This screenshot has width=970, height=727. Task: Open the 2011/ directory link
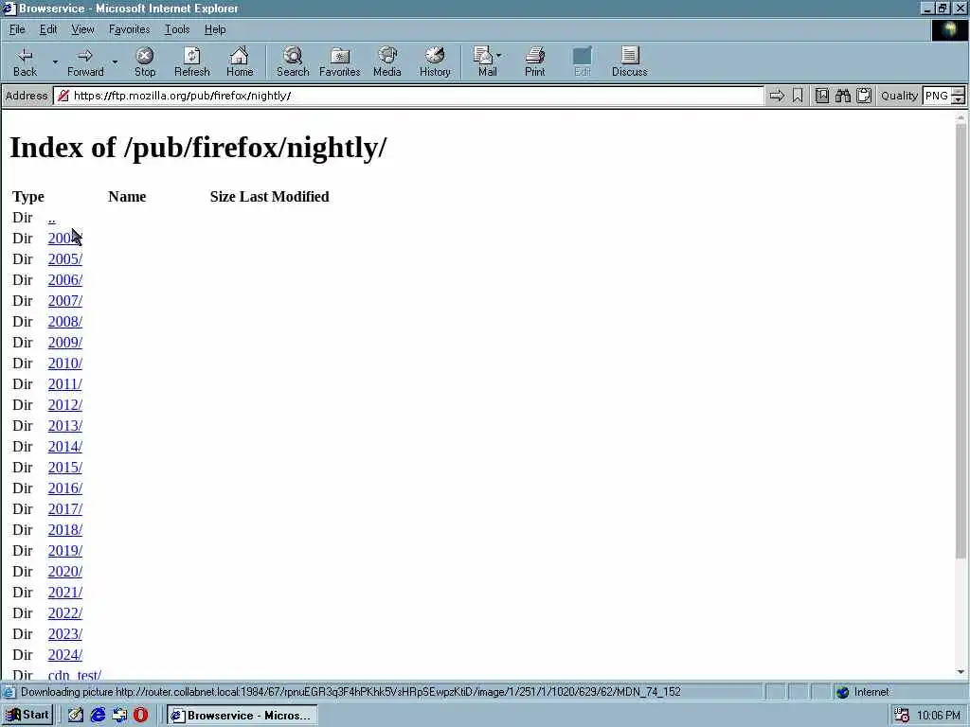click(x=65, y=384)
